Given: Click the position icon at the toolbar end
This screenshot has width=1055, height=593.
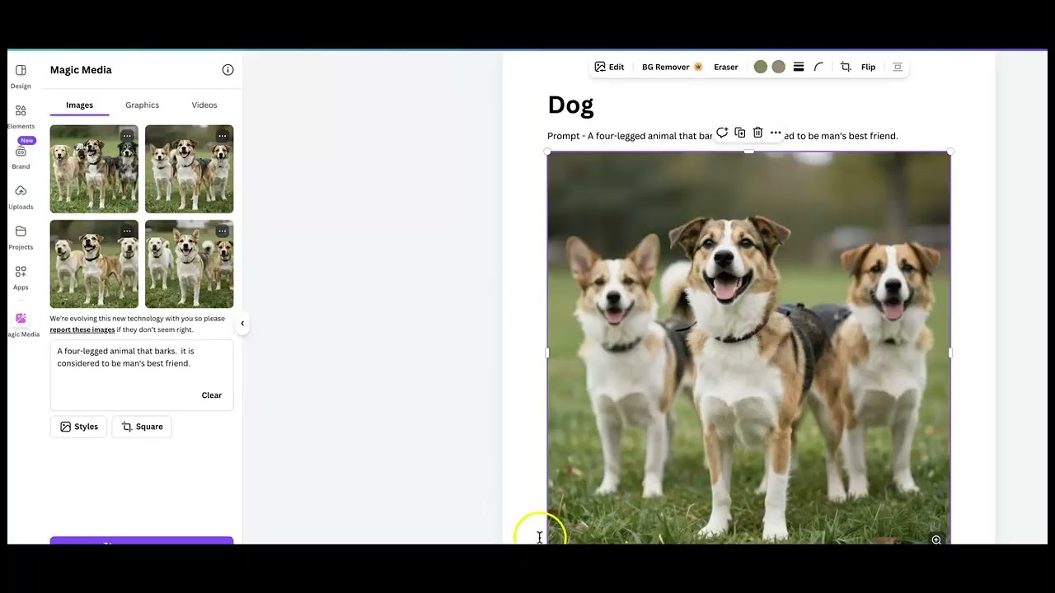Looking at the screenshot, I should pyautogui.click(x=898, y=67).
